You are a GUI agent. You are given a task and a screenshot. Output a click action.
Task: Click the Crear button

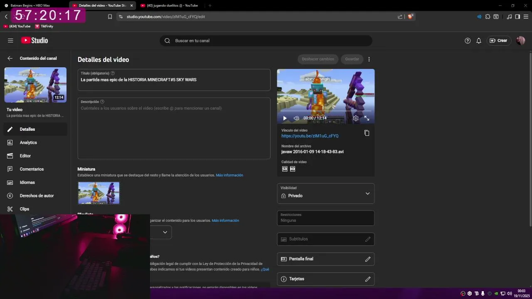(x=498, y=41)
